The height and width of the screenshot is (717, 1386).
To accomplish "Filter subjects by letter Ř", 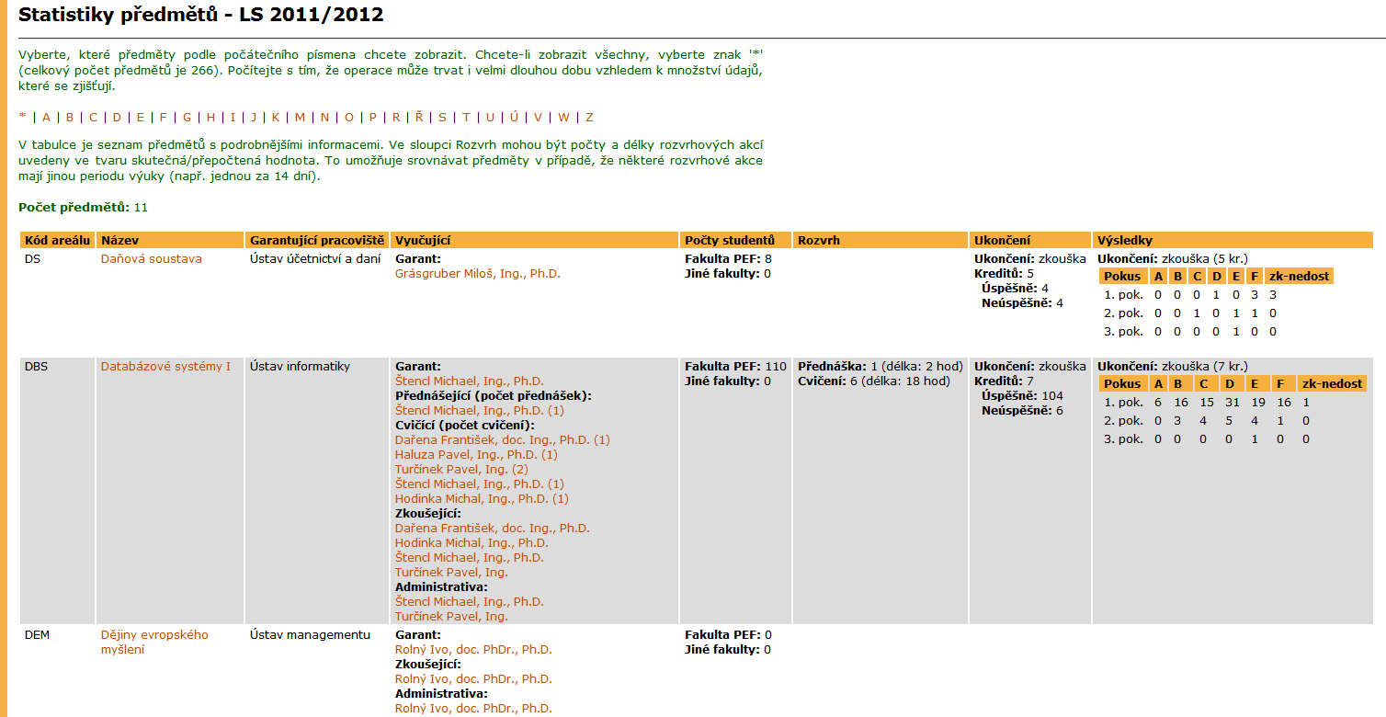I will click(419, 117).
